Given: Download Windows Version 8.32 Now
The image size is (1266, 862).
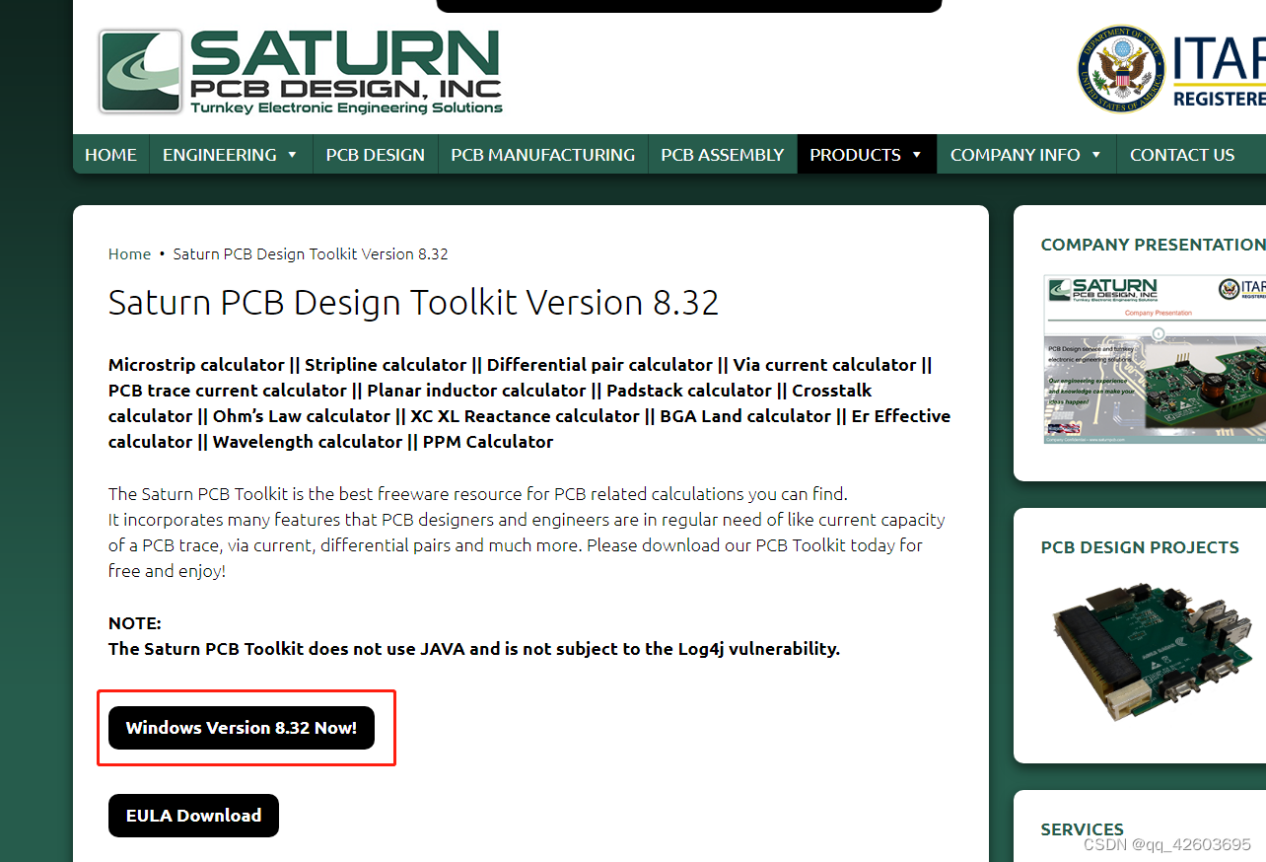Looking at the screenshot, I should 242,728.
